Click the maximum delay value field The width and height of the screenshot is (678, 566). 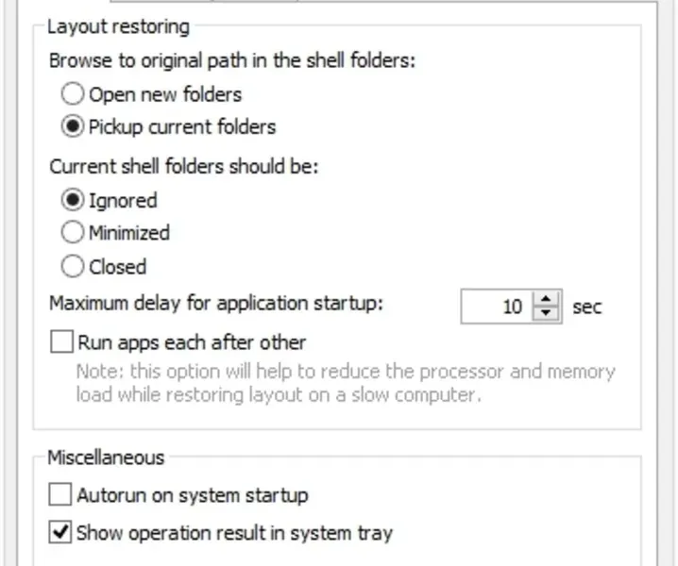click(497, 307)
